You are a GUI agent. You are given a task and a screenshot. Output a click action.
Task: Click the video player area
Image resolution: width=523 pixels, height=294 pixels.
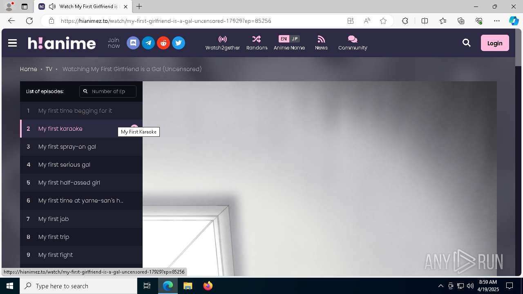pyautogui.click(x=320, y=179)
